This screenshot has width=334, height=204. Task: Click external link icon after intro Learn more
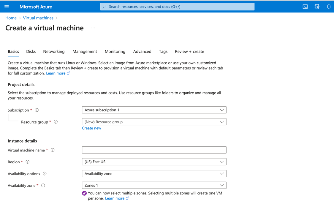point(68,73)
